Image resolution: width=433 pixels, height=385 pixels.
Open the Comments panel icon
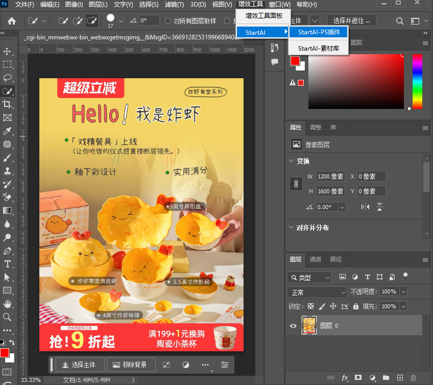(x=275, y=62)
